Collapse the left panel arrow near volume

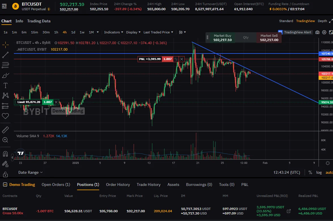tap(12, 157)
